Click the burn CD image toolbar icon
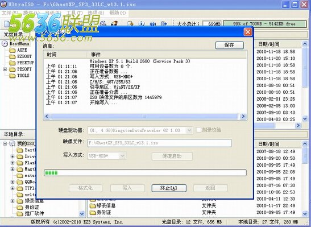The image size is (311, 227). tap(114, 24)
